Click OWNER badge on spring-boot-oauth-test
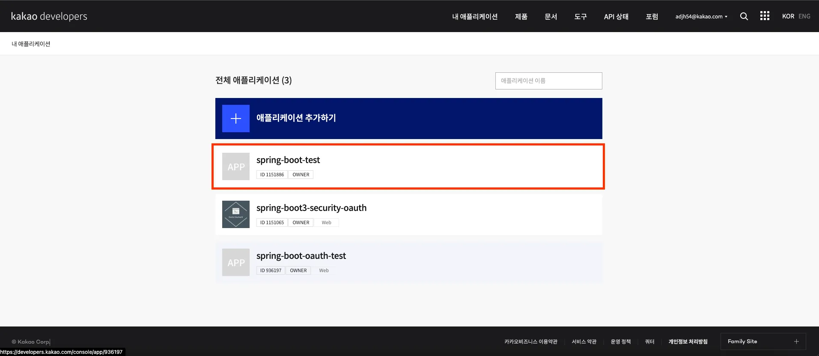 point(298,270)
